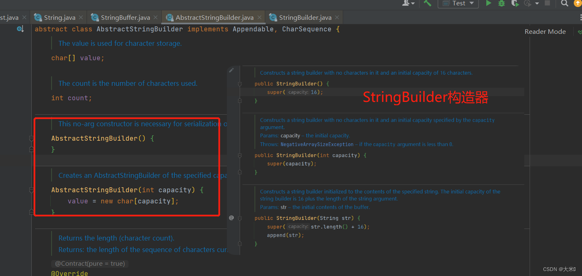Collapse the public StringBuilder() constructor fold
This screenshot has height=276, width=582.
tap(240, 84)
